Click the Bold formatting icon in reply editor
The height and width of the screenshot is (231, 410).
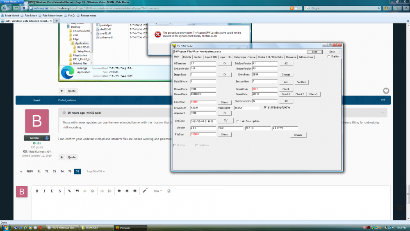coord(37,191)
